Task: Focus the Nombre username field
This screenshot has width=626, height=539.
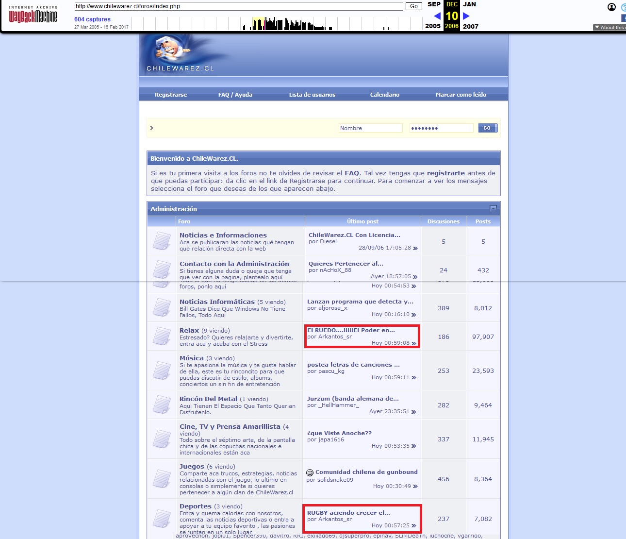Action: tap(371, 128)
